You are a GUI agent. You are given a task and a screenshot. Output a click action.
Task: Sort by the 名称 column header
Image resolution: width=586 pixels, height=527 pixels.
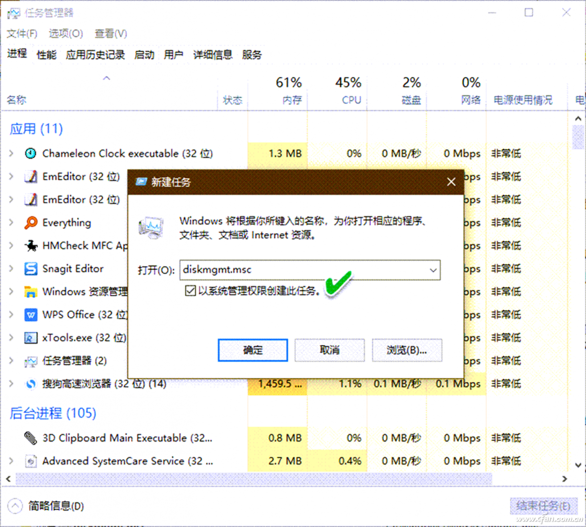coord(16,100)
